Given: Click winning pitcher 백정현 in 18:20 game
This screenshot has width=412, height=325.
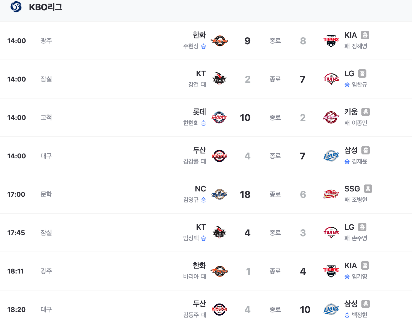Looking at the screenshot, I should click(x=359, y=315).
